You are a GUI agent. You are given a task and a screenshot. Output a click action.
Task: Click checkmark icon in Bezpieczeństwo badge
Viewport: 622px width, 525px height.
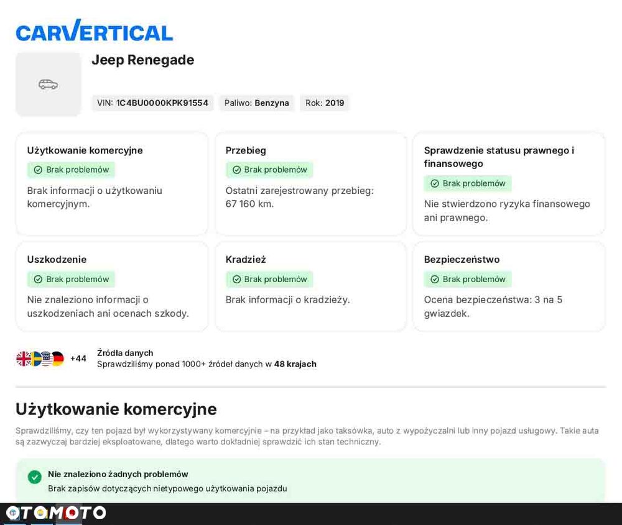coord(435,280)
